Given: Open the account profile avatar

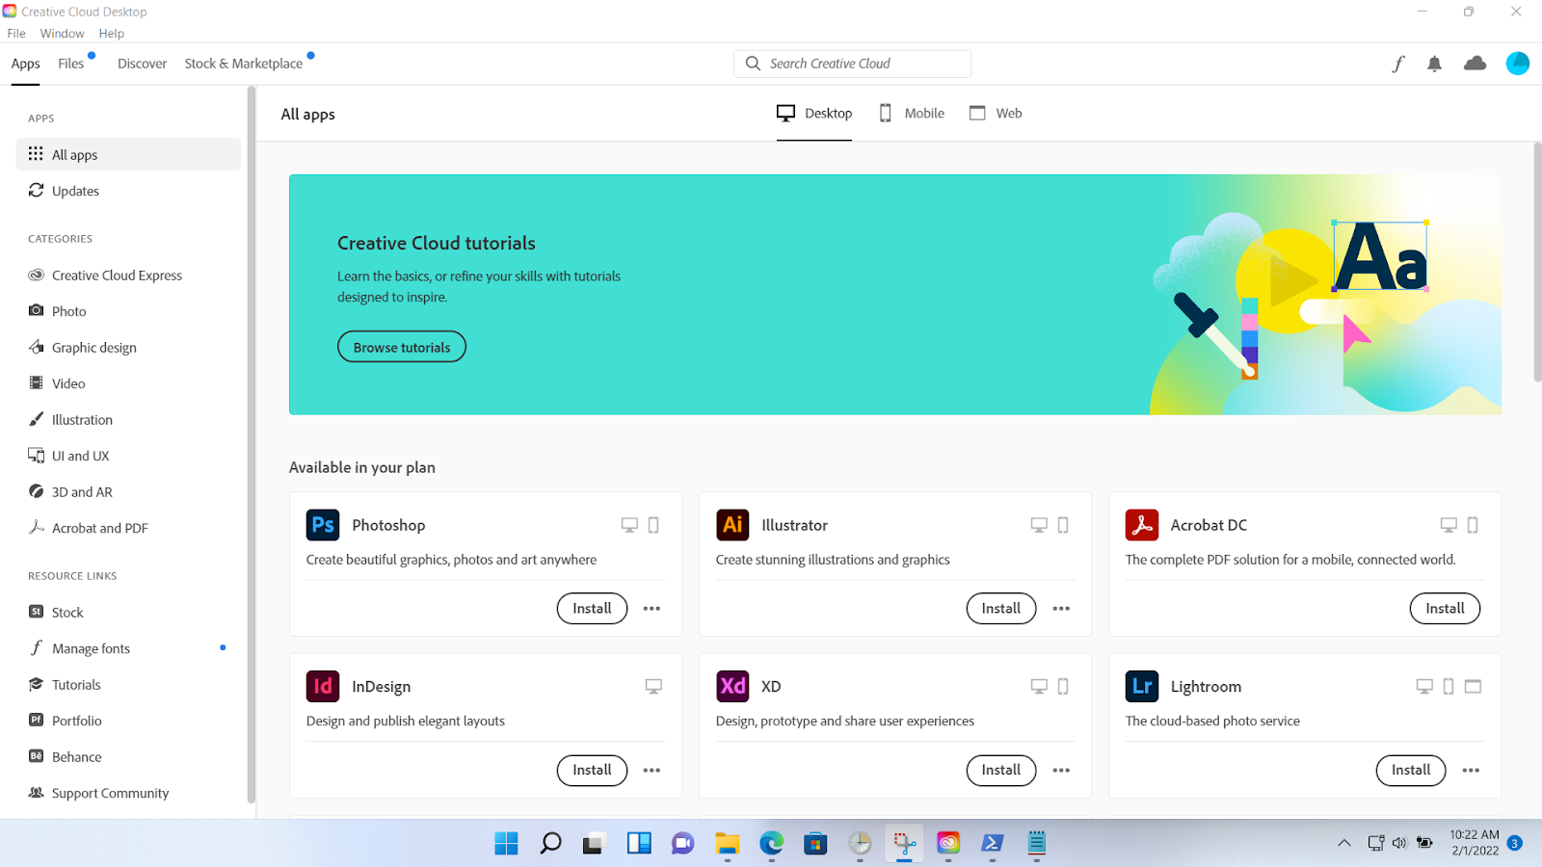Looking at the screenshot, I should 1518,64.
